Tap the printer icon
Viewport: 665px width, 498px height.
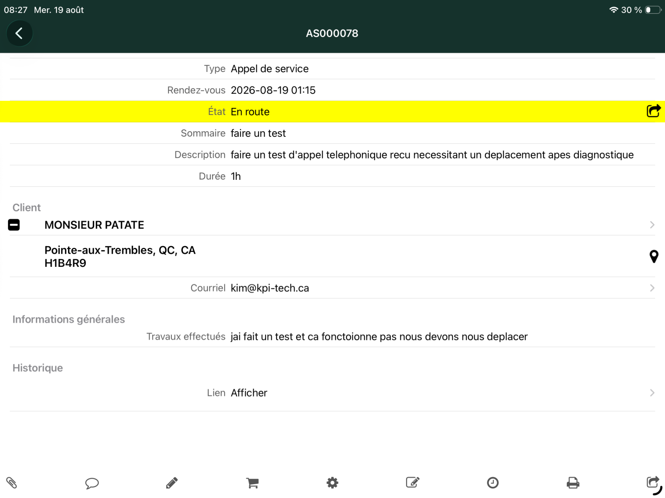[x=573, y=483]
